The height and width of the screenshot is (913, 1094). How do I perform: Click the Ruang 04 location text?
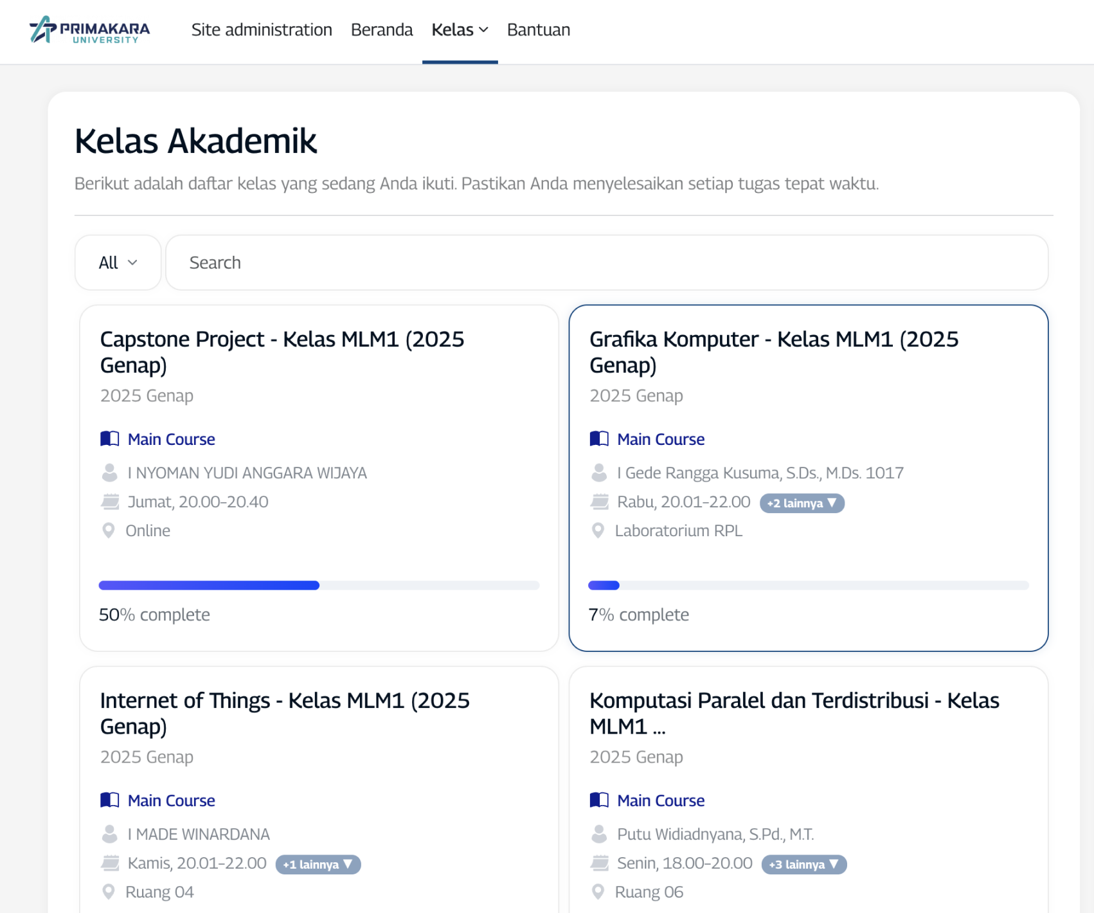coord(159,892)
